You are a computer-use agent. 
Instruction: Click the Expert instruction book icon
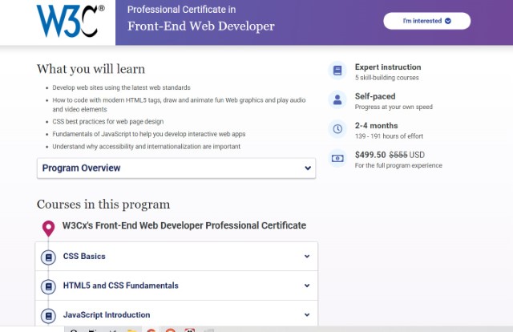pos(337,71)
